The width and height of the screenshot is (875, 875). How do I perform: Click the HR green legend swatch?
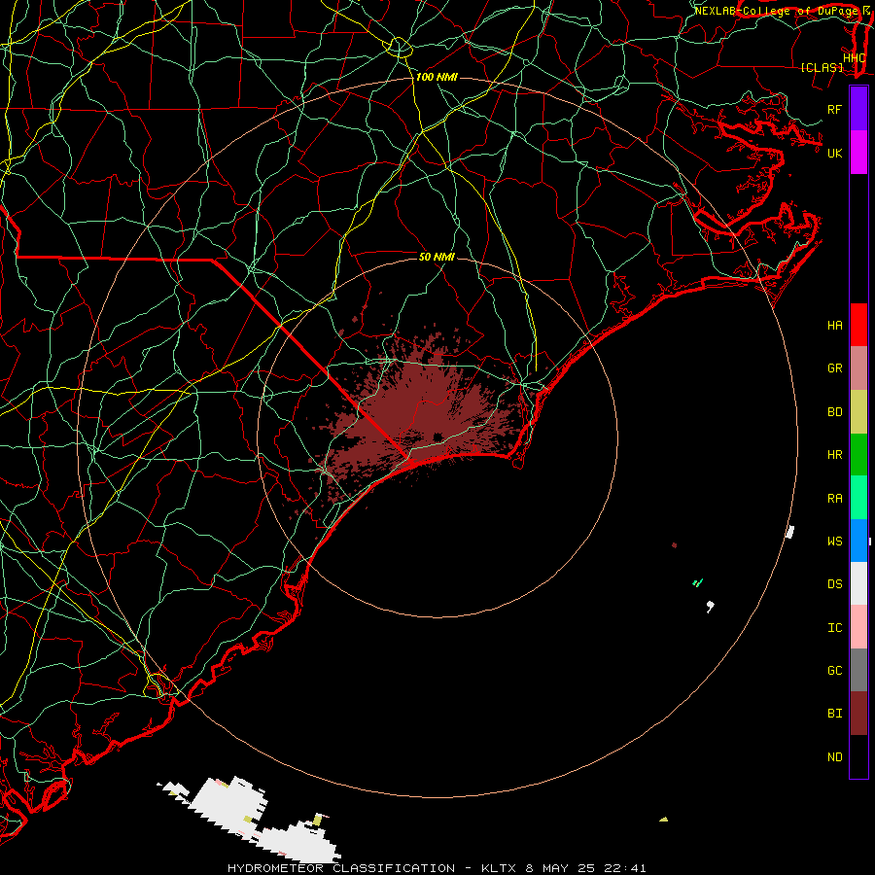pos(858,455)
